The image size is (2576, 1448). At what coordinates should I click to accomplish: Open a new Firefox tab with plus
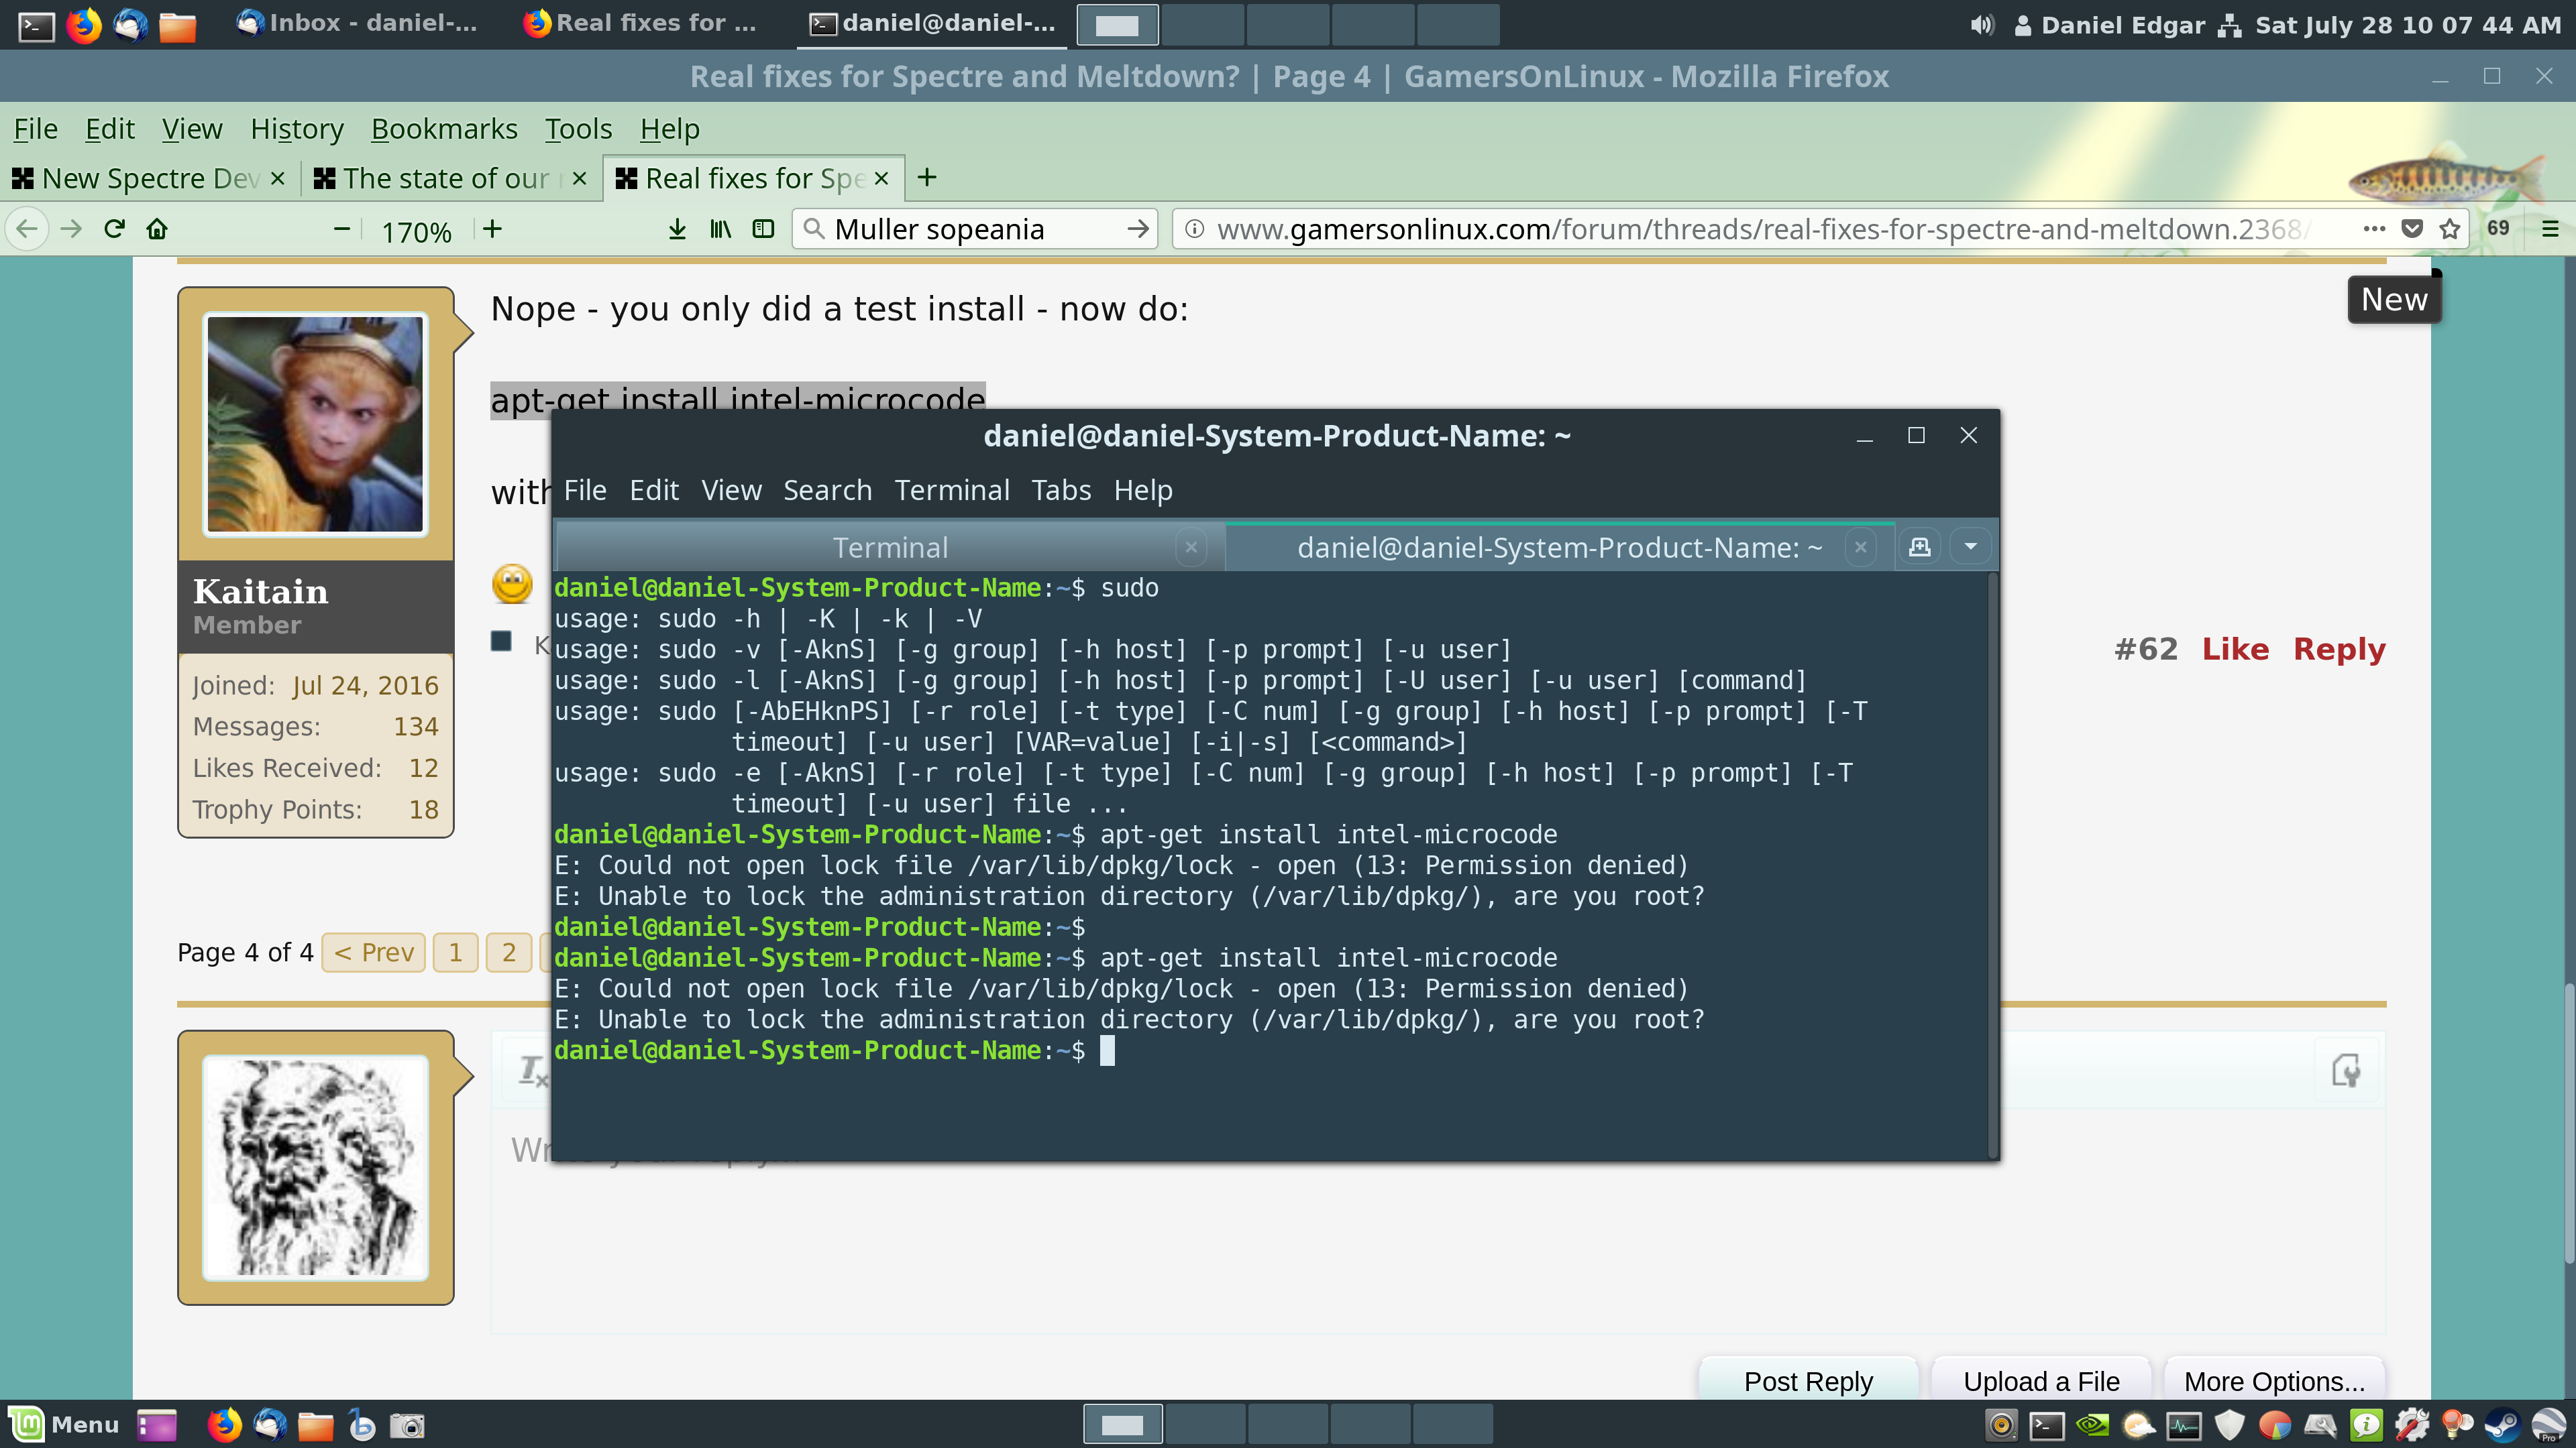(927, 178)
